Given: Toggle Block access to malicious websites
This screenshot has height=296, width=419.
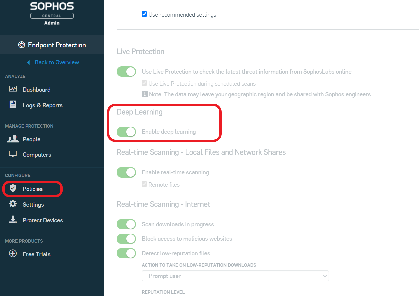Looking at the screenshot, I should coord(126,239).
